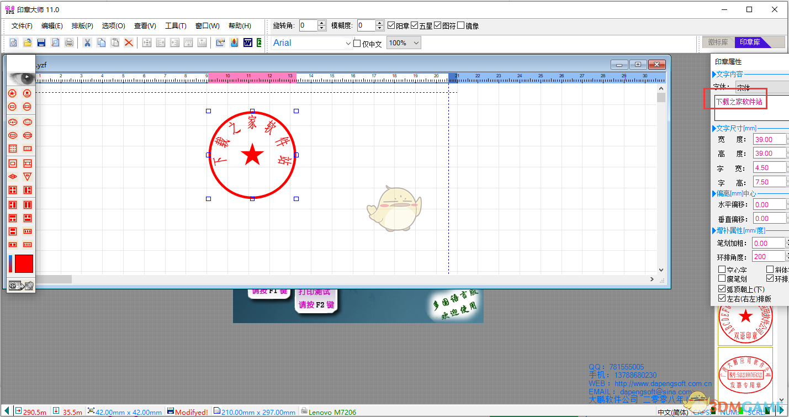Click the red X delete icon
This screenshot has width=789, height=417.
pyautogui.click(x=129, y=43)
